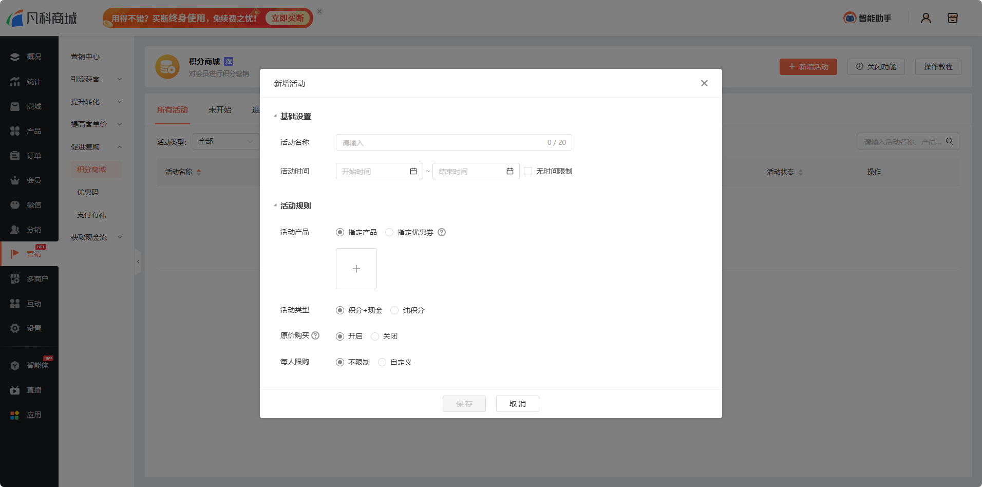The width and height of the screenshot is (982, 487).
Task: Select the 设置 (Settings) sidebar icon
Action: click(29, 328)
